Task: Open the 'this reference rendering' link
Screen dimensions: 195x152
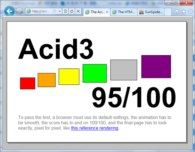Action: (95, 128)
